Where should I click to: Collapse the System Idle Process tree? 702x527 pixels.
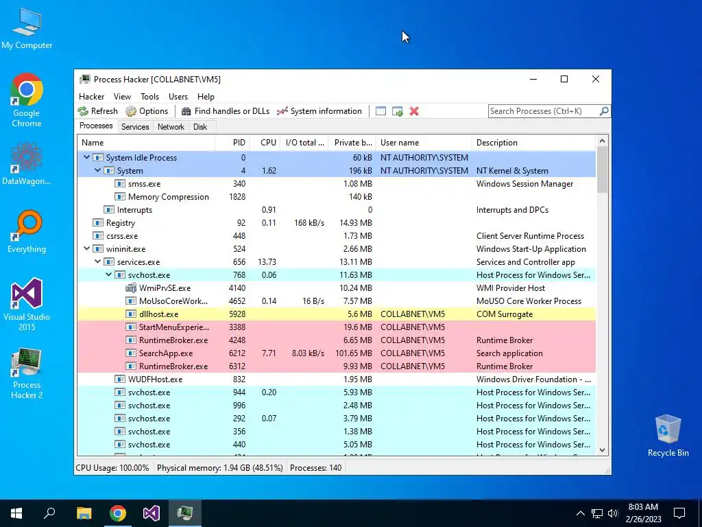click(x=87, y=157)
